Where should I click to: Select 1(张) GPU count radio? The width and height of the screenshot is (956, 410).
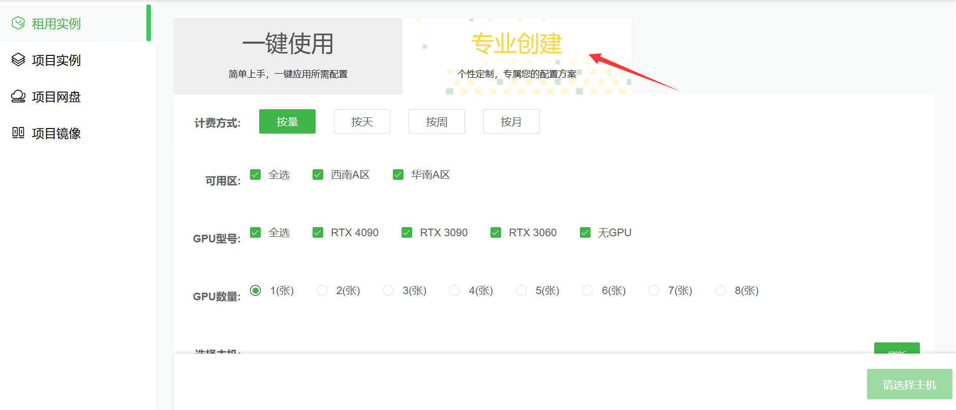(256, 291)
